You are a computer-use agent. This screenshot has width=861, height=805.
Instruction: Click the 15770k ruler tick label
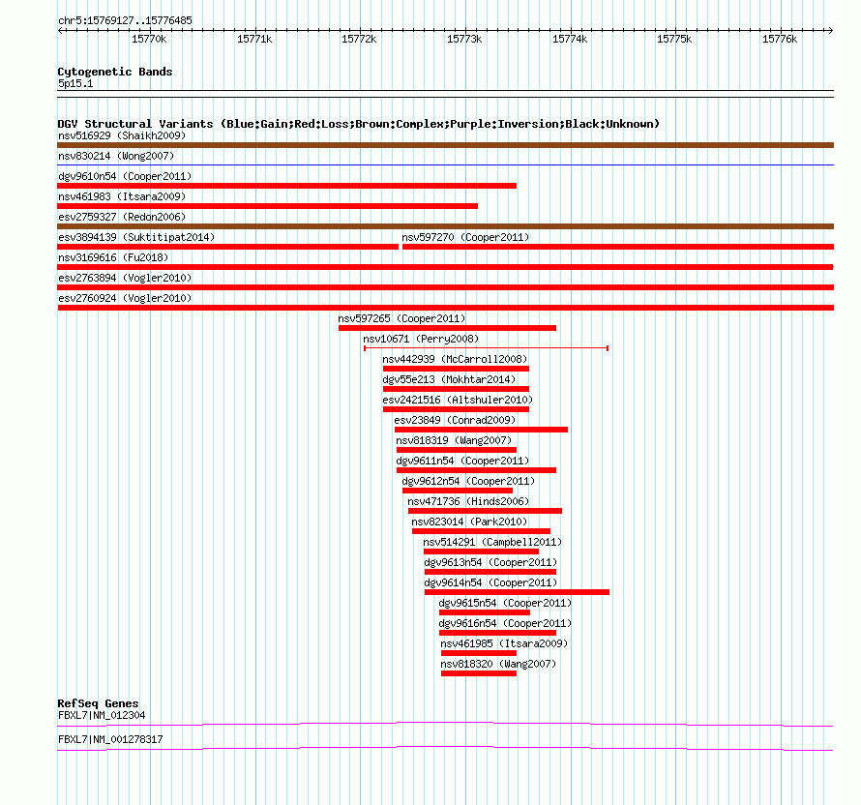click(149, 39)
